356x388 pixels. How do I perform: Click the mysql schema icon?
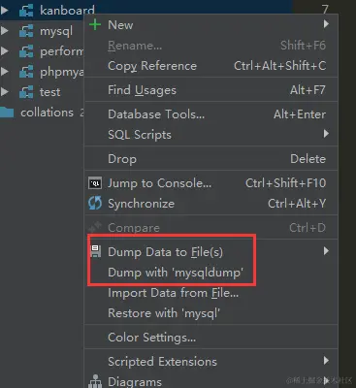click(x=26, y=31)
